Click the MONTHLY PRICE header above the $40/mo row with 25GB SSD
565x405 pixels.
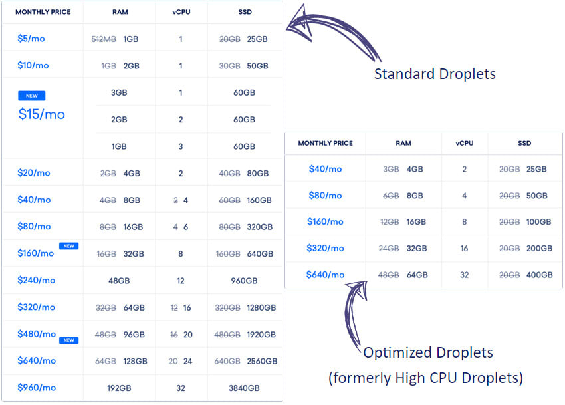326,143
